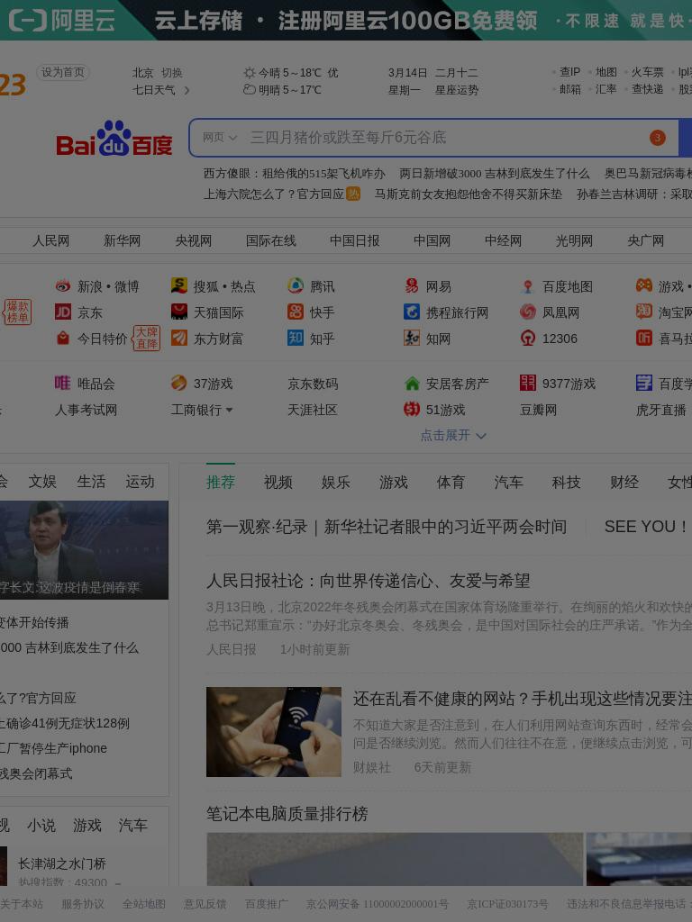Open the 星座运势 link
This screenshot has width=692, height=922.
point(457,90)
